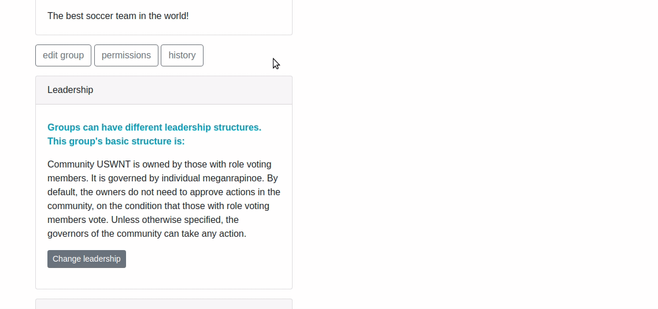Click the line starting "default, the owners"
The height and width of the screenshot is (309, 658).
tap(164, 192)
